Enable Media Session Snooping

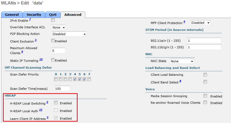[x=205, y=96]
